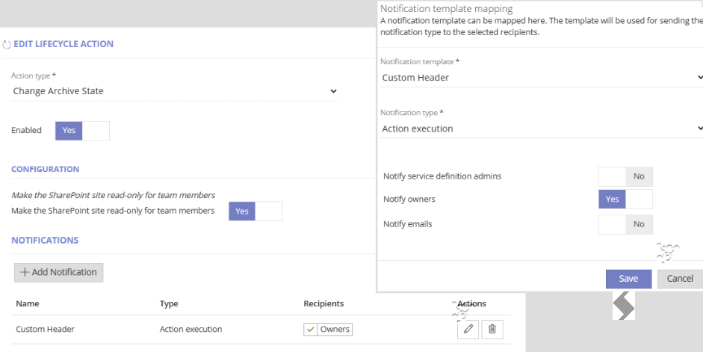Image resolution: width=703 pixels, height=352 pixels.
Task: Delete the Custom Header notification with trash icon
Action: click(492, 329)
